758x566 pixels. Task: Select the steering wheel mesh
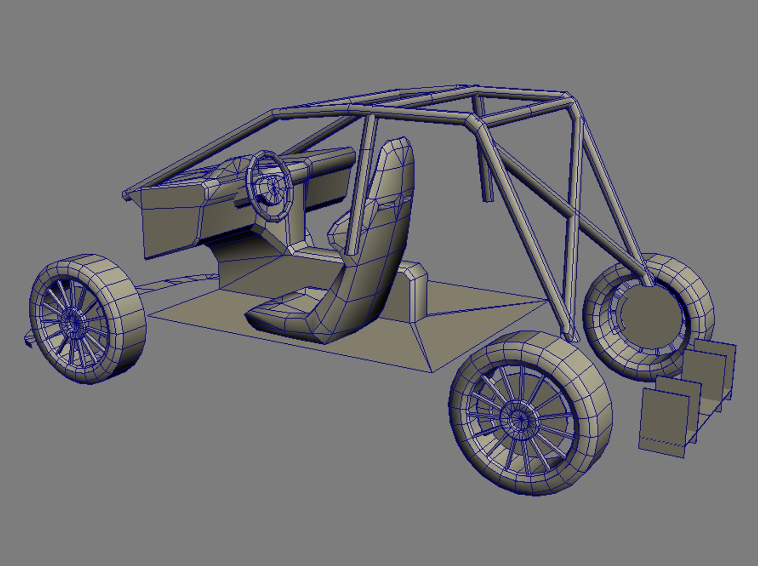pos(270,186)
